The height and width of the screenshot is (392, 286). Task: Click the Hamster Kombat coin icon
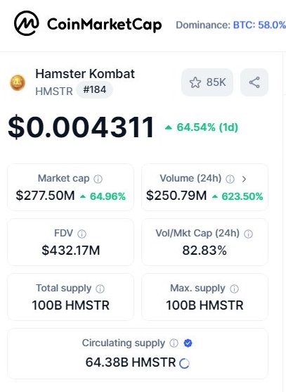[x=18, y=83]
